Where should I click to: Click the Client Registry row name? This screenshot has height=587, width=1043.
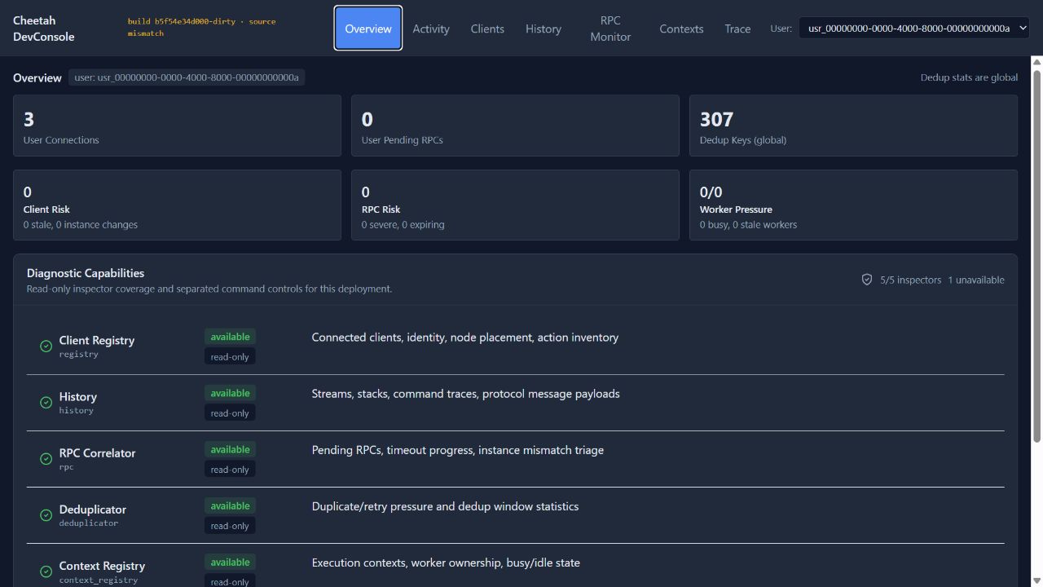(97, 340)
